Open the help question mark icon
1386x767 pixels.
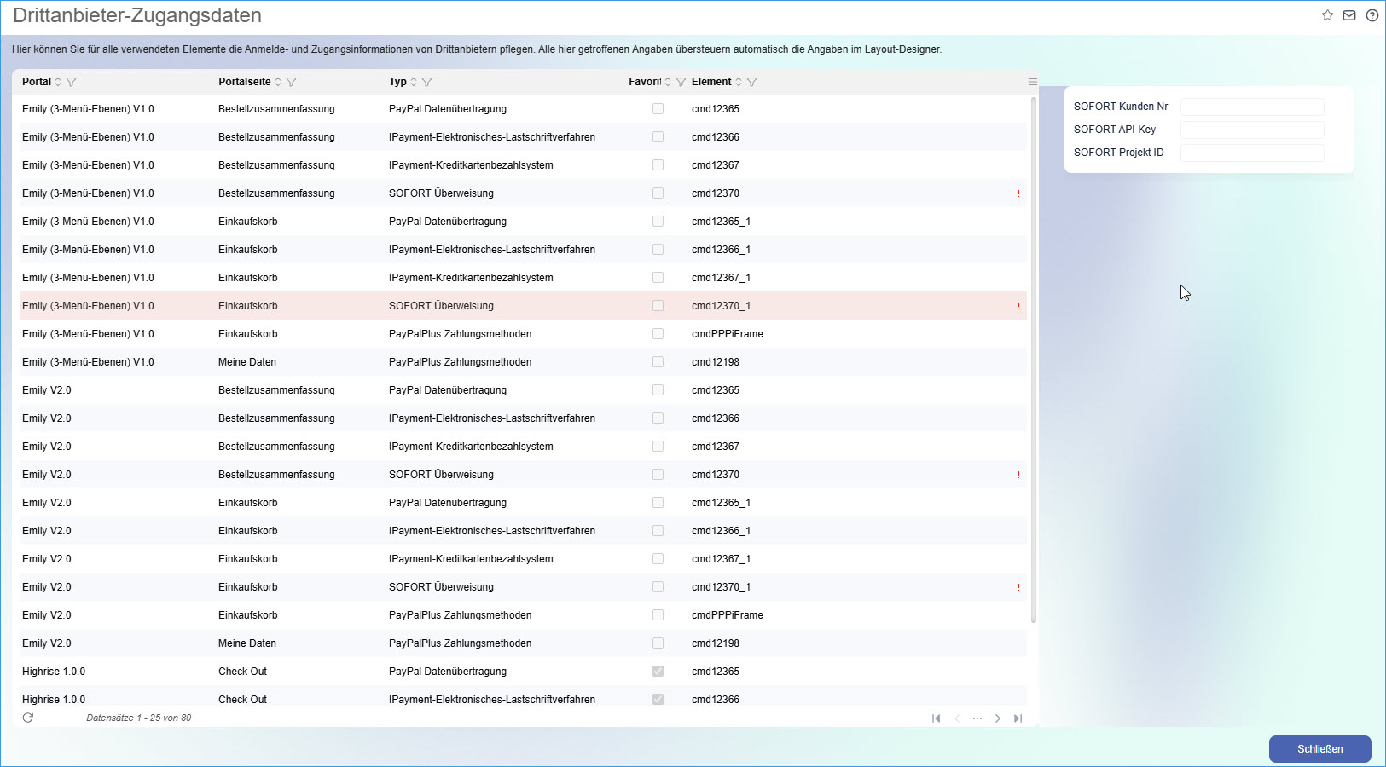pyautogui.click(x=1372, y=15)
